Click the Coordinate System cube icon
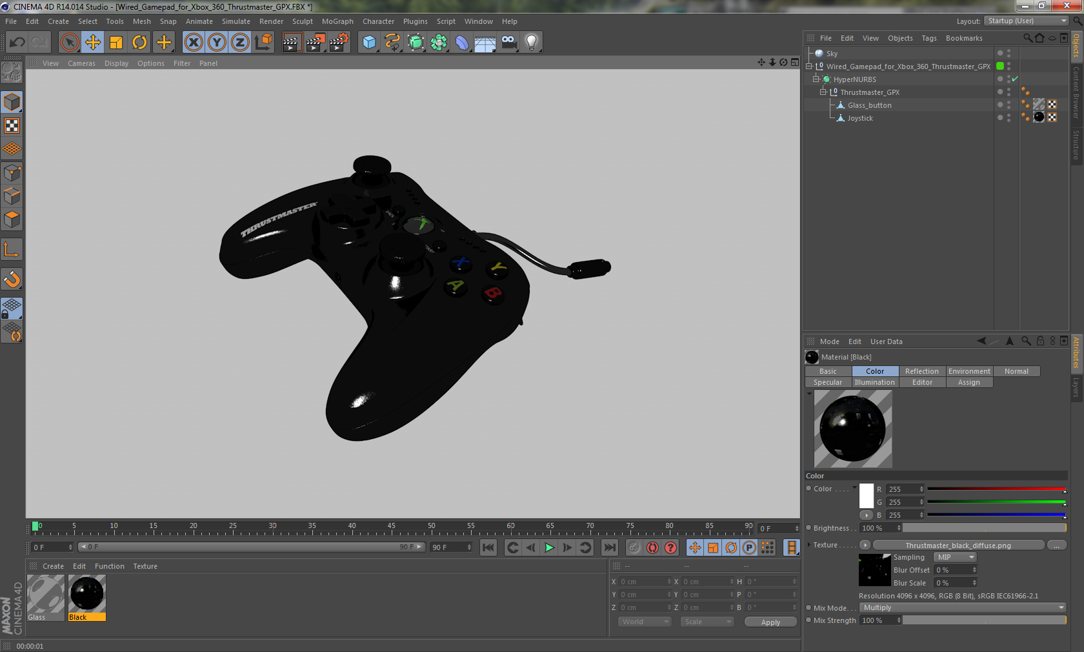This screenshot has width=1084, height=652. pyautogui.click(x=263, y=43)
